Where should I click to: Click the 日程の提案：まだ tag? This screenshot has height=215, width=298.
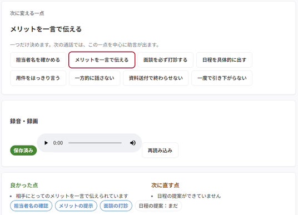point(158,206)
